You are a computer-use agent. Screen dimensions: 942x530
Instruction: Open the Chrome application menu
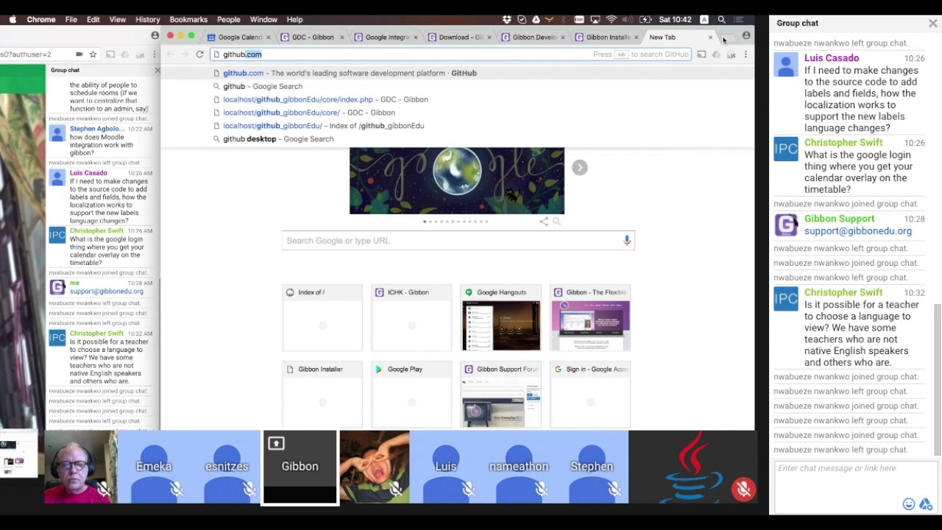tap(41, 20)
